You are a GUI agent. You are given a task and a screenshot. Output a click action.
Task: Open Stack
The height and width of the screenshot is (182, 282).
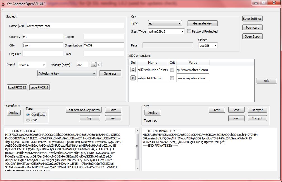point(252,36)
